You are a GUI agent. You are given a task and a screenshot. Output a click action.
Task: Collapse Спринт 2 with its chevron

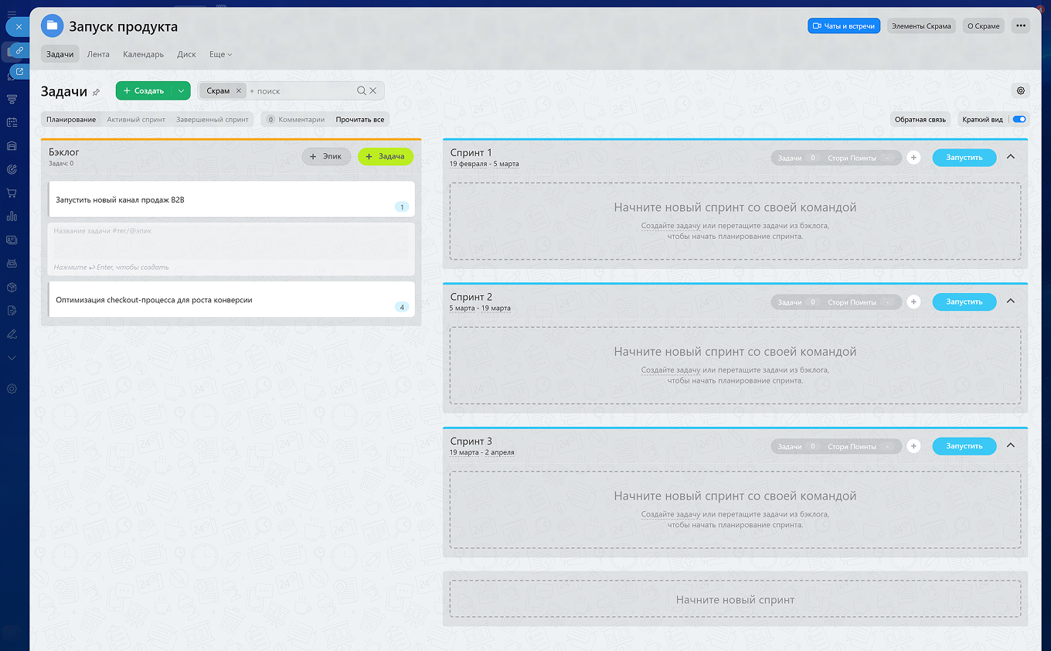point(1011,302)
